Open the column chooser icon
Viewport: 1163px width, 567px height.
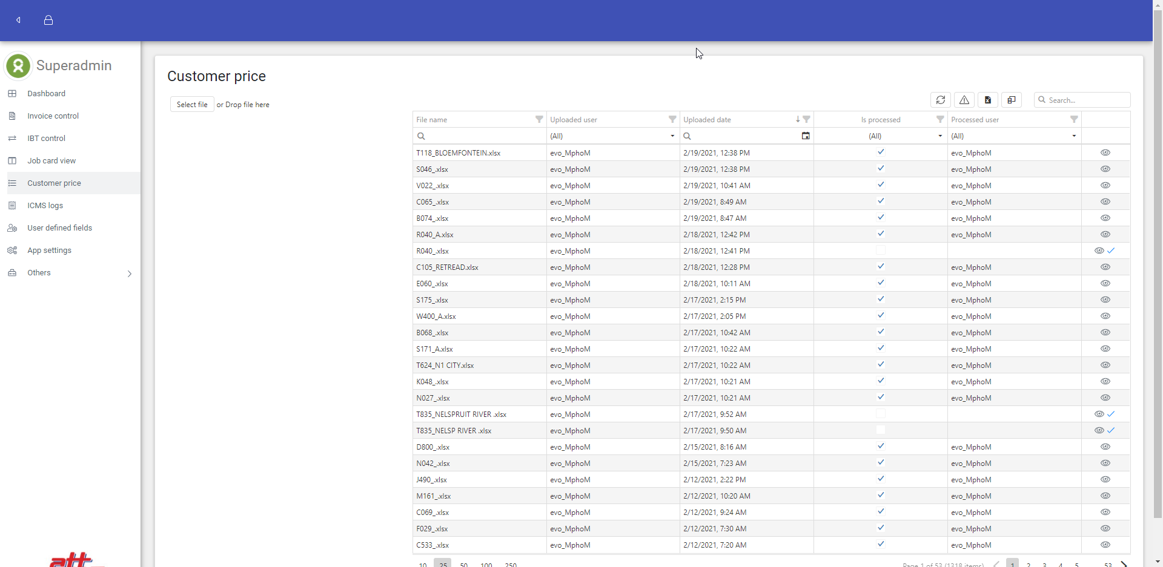click(x=1011, y=100)
